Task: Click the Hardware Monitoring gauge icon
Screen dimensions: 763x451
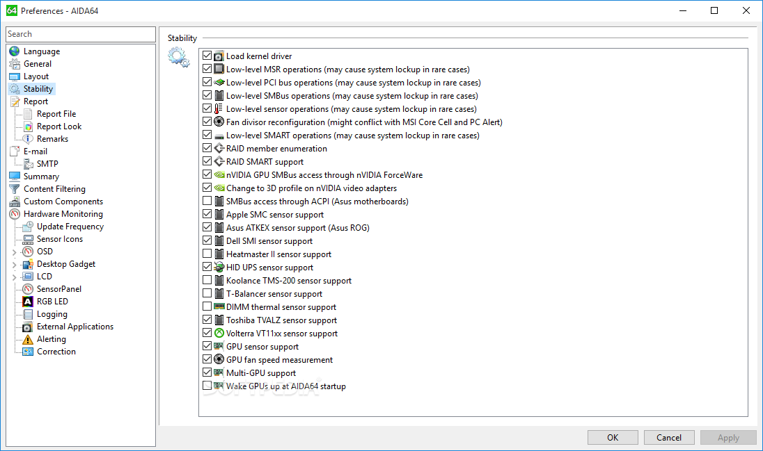Action: [x=15, y=214]
